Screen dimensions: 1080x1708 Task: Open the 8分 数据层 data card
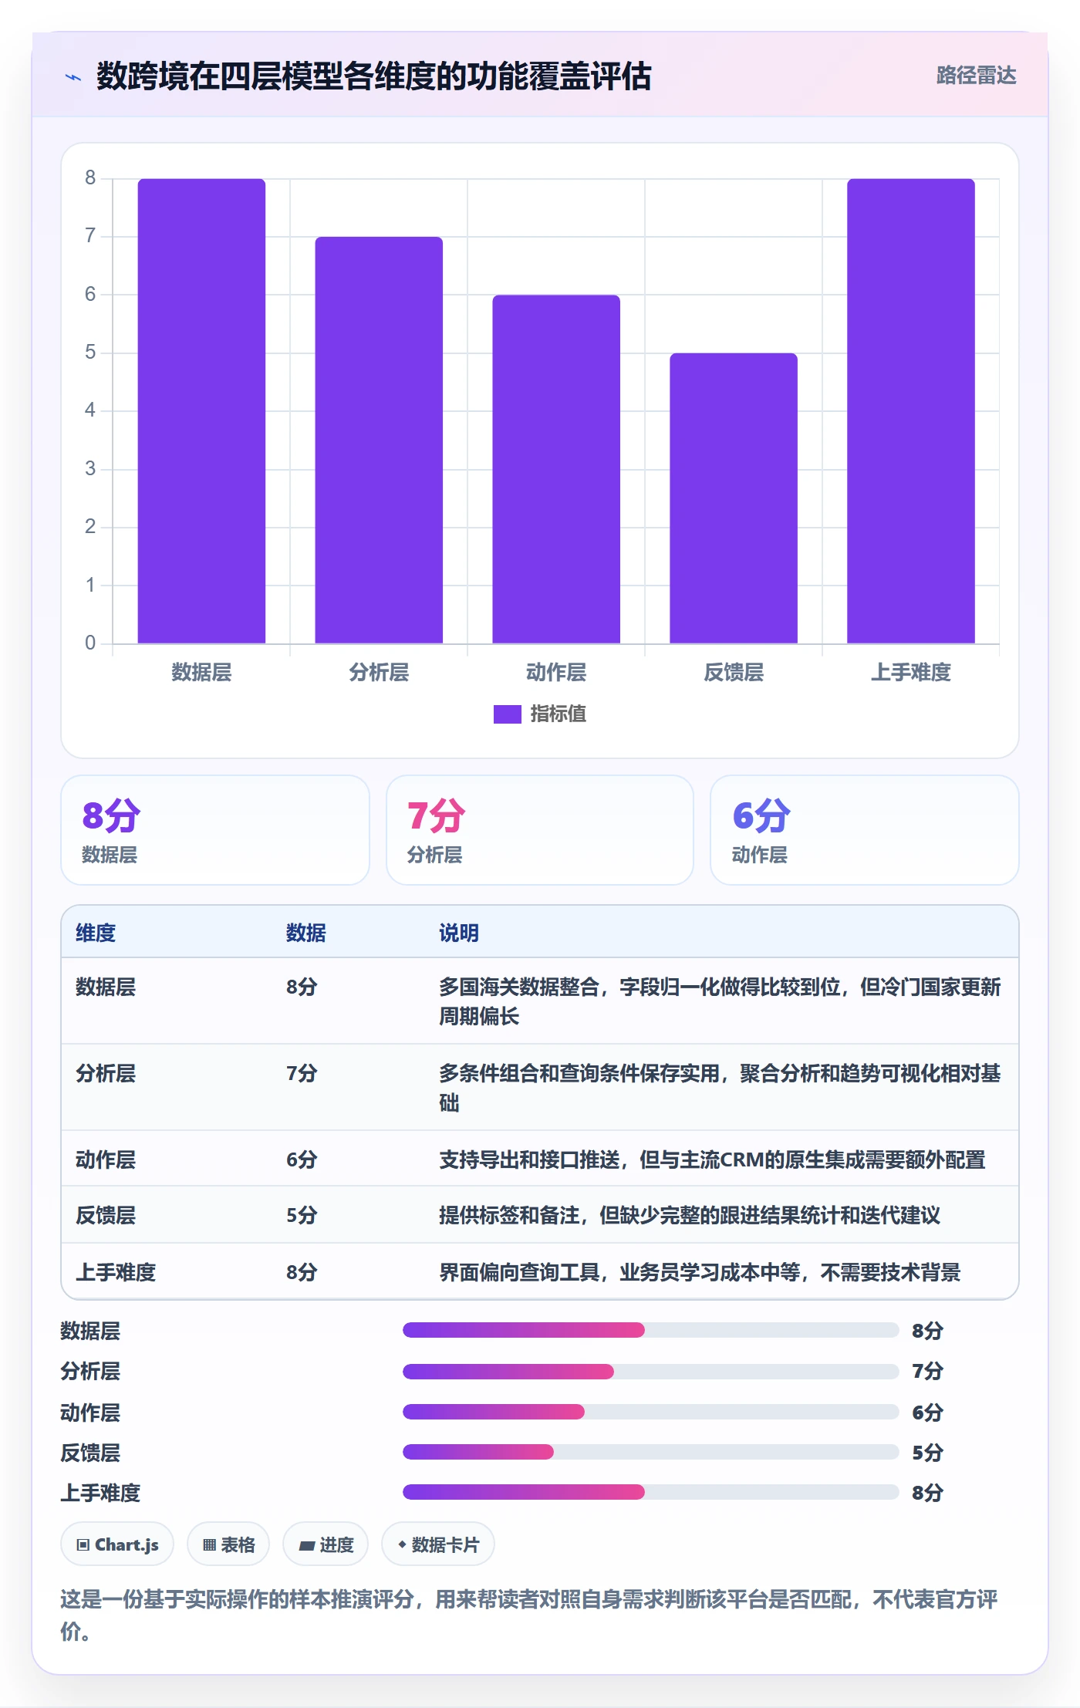[215, 830]
